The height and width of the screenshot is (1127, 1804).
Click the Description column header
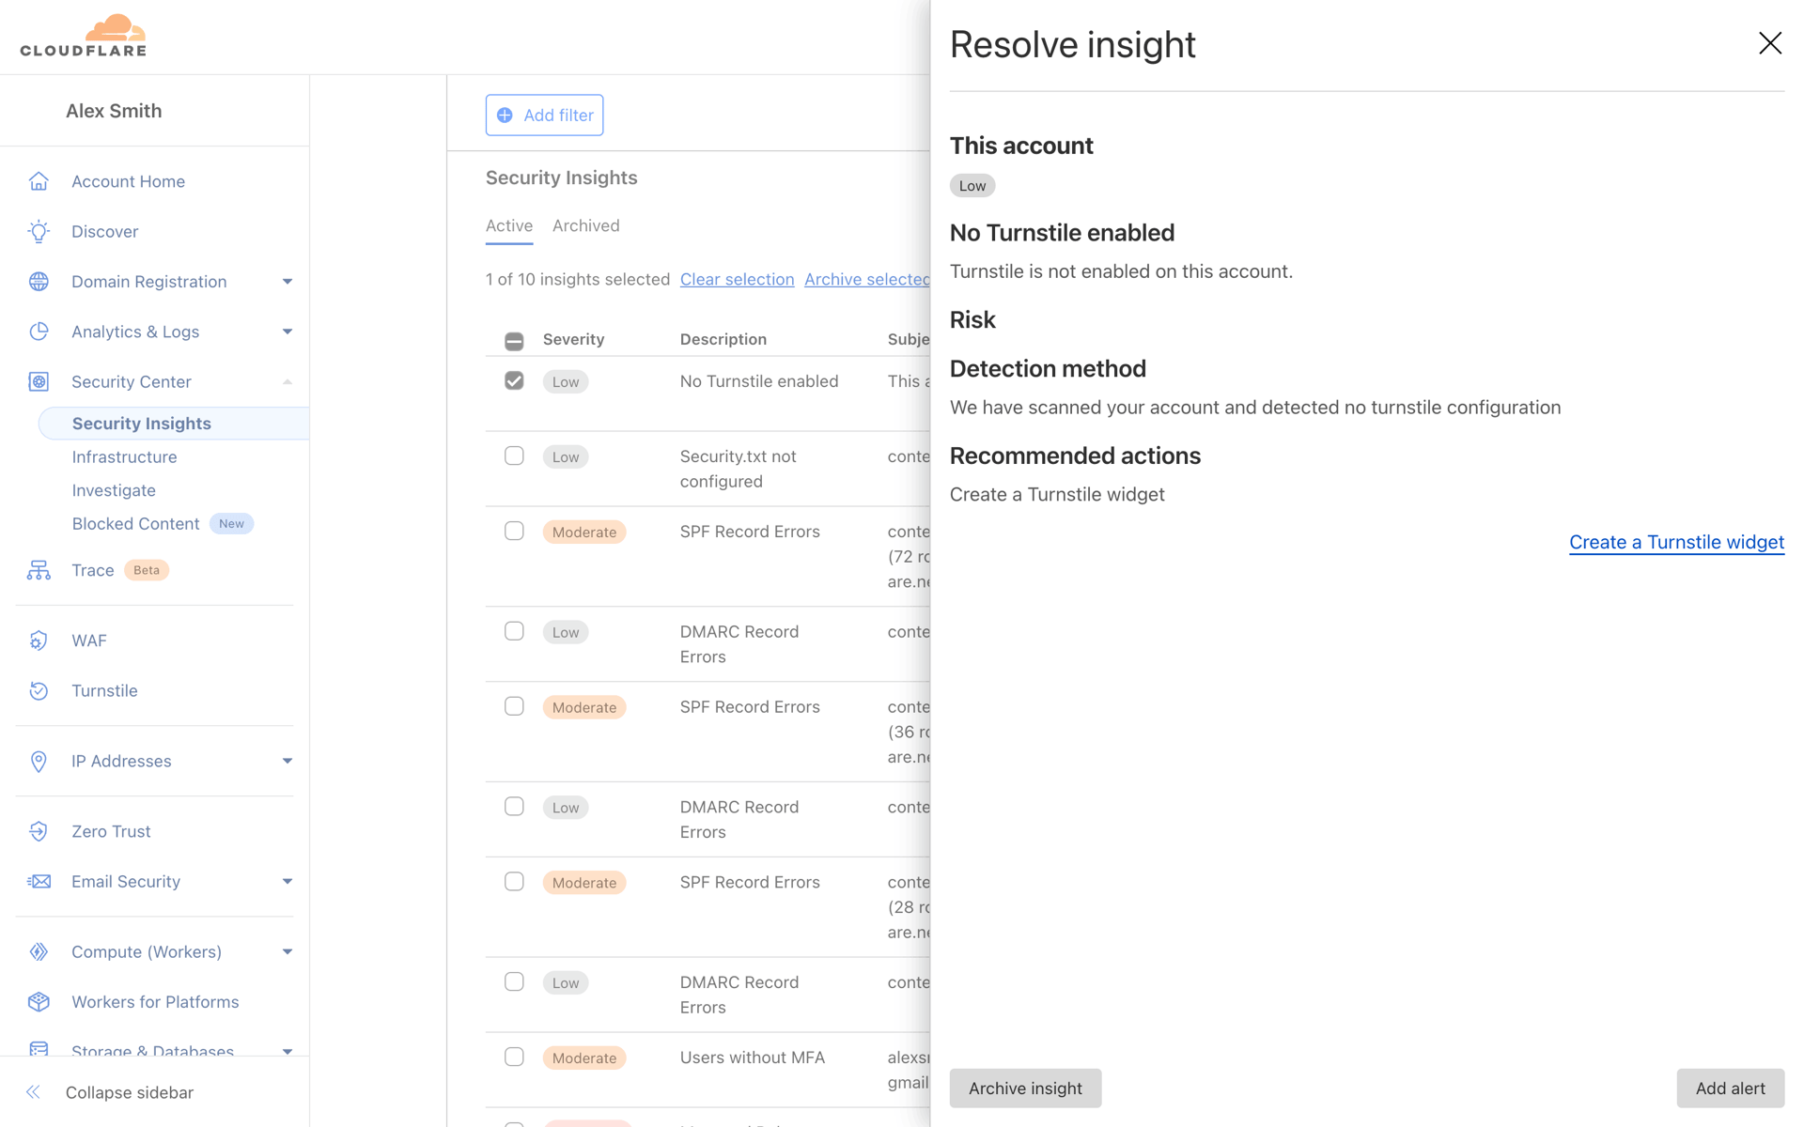723,339
